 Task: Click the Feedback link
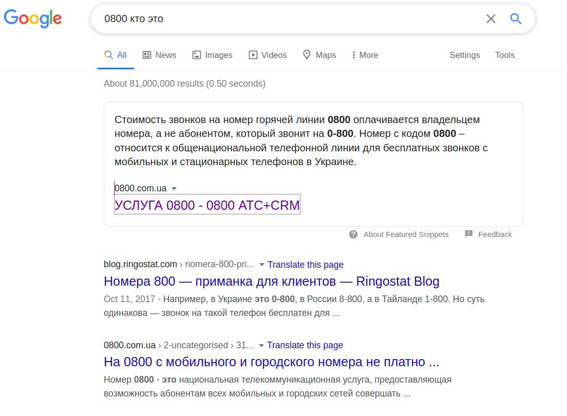(x=495, y=234)
